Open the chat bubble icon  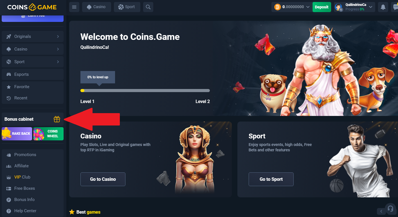(395, 7)
